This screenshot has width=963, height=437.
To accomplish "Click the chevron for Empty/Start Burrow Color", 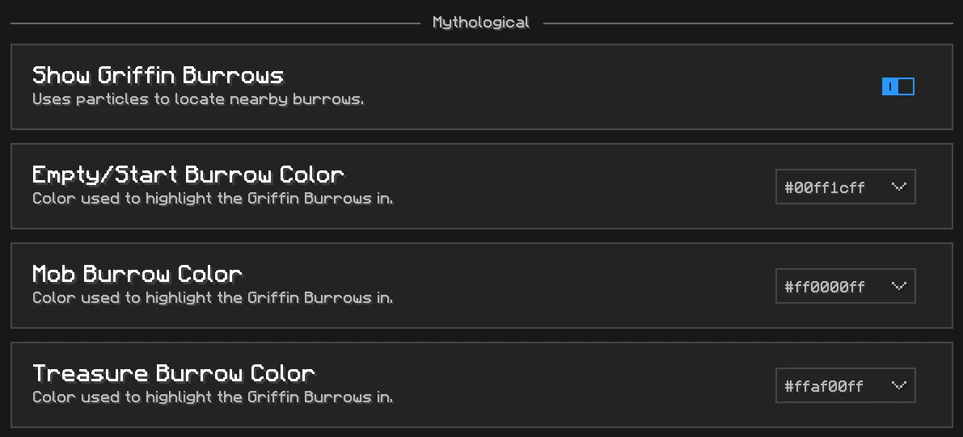I will [898, 187].
